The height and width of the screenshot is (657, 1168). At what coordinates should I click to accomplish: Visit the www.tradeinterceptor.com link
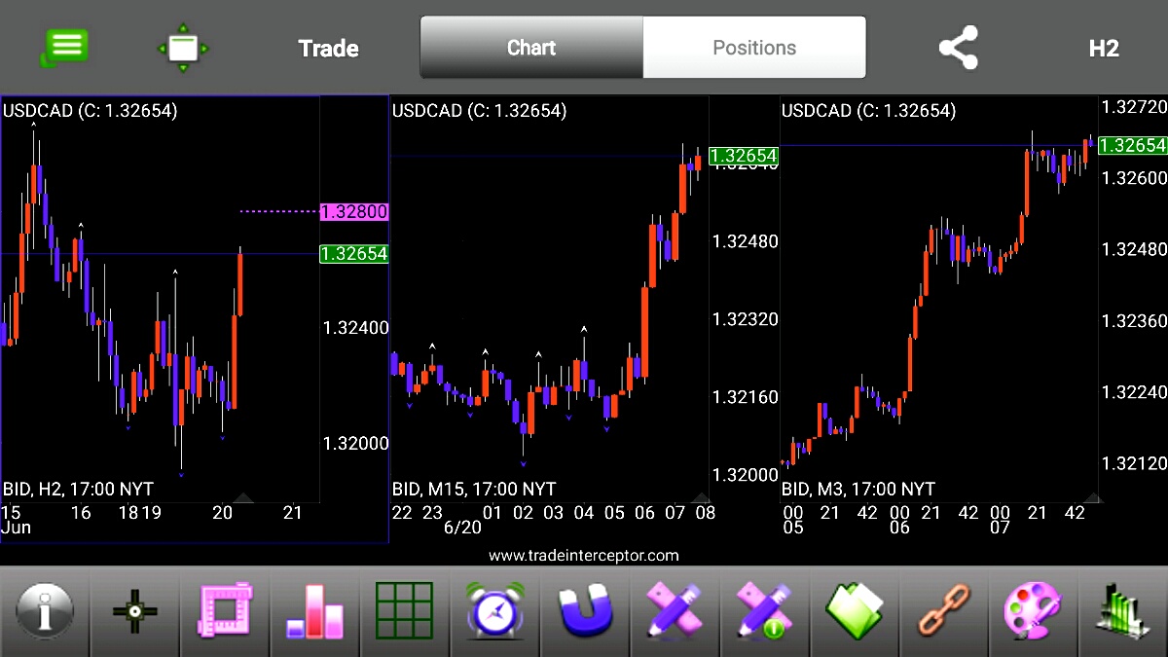tap(584, 556)
